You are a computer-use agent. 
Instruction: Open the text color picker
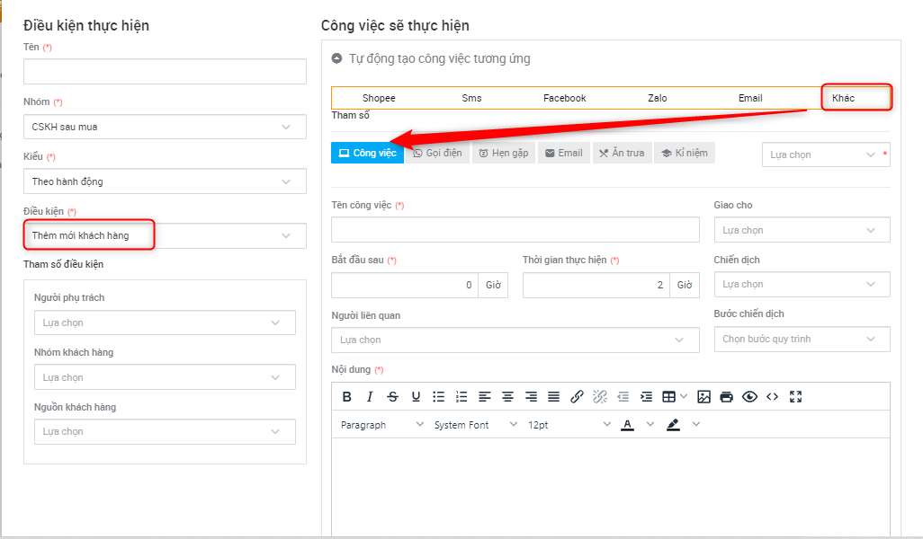[628, 425]
